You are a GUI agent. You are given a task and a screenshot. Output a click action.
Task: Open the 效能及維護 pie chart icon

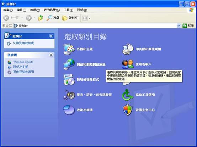tap(69, 110)
